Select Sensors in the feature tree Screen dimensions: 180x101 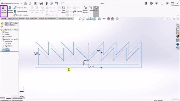click(x=6, y=35)
